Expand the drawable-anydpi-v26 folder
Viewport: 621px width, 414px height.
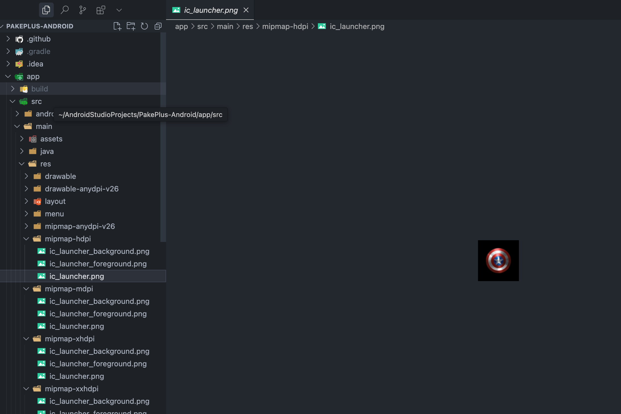[82, 189]
